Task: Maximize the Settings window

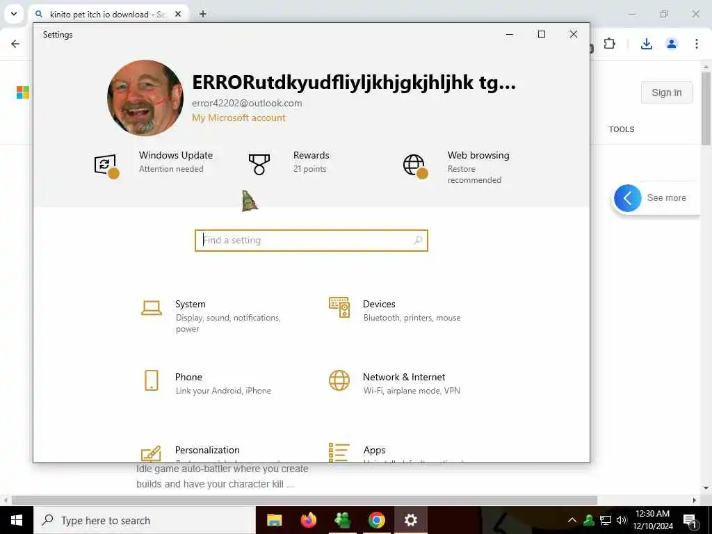Action: click(541, 34)
